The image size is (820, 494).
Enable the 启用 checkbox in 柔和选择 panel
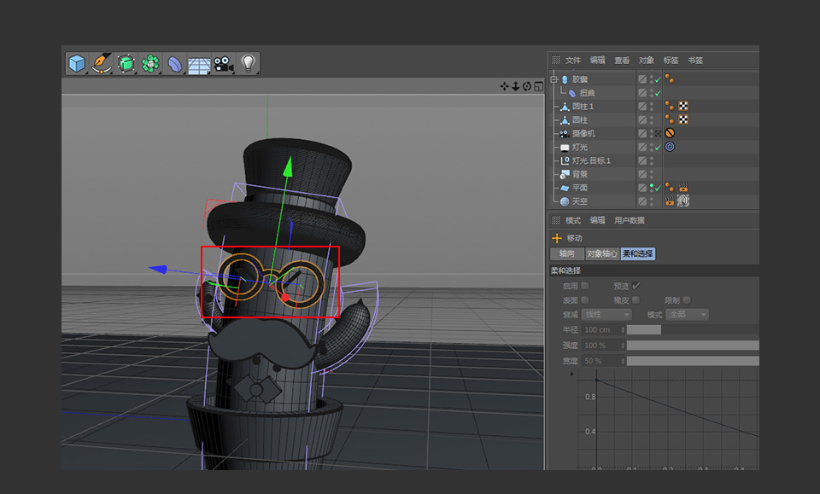click(584, 285)
